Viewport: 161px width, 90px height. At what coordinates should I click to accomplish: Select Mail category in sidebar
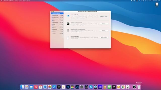[57, 24]
